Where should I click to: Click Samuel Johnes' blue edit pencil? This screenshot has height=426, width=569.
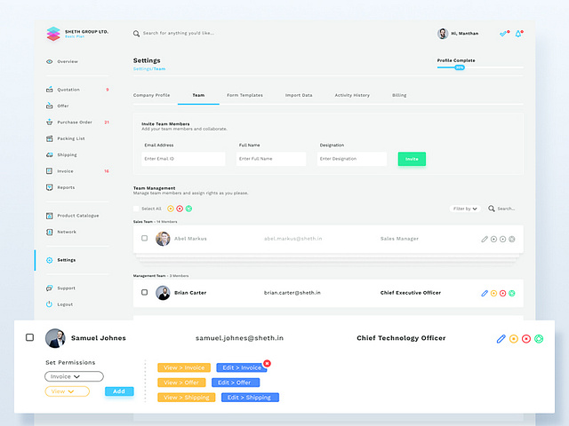[501, 339]
